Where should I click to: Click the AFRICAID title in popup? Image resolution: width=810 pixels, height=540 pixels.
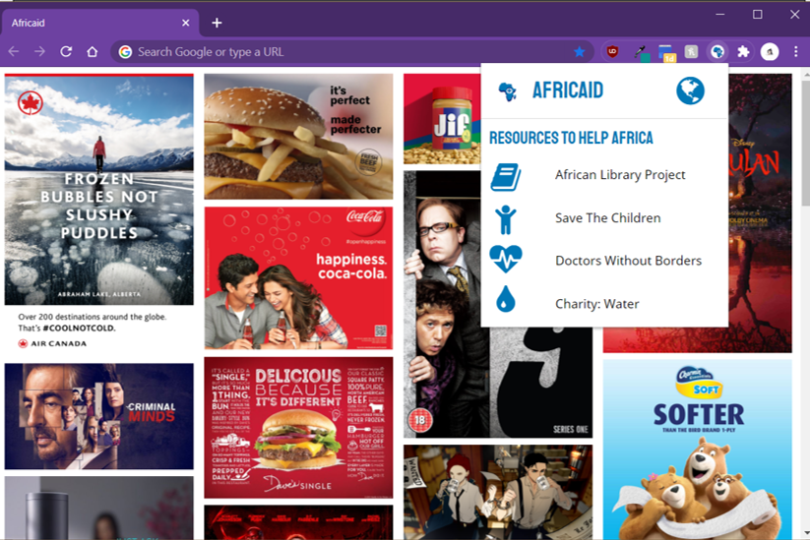[x=568, y=90]
